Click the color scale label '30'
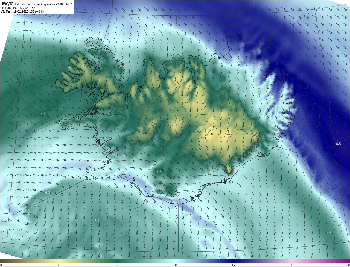The height and width of the screenshot is (267, 350). click(291, 265)
